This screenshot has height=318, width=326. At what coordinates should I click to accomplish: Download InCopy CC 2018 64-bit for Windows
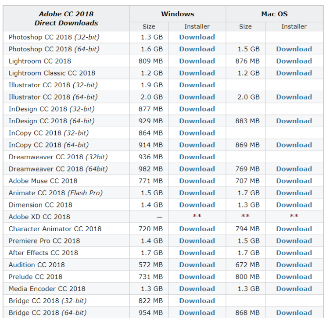[x=197, y=145]
